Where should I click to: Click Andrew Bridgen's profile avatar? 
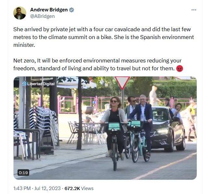pyautogui.click(x=20, y=13)
